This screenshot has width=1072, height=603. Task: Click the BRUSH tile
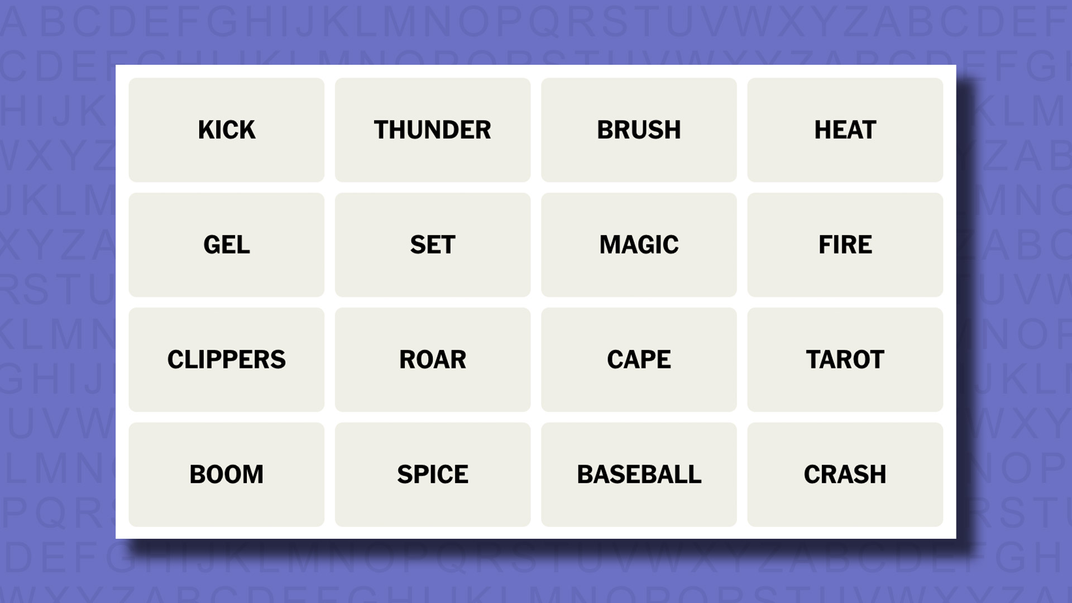pos(639,130)
